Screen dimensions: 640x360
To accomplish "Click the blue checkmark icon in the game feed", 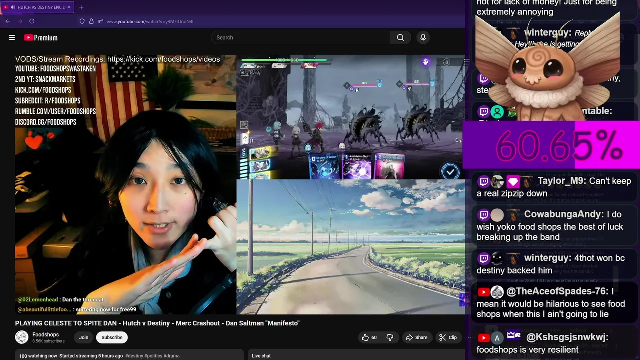I will (x=450, y=172).
